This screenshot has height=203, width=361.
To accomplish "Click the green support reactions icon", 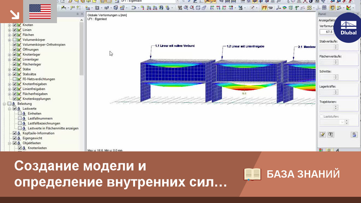I will (x=296, y=8).
